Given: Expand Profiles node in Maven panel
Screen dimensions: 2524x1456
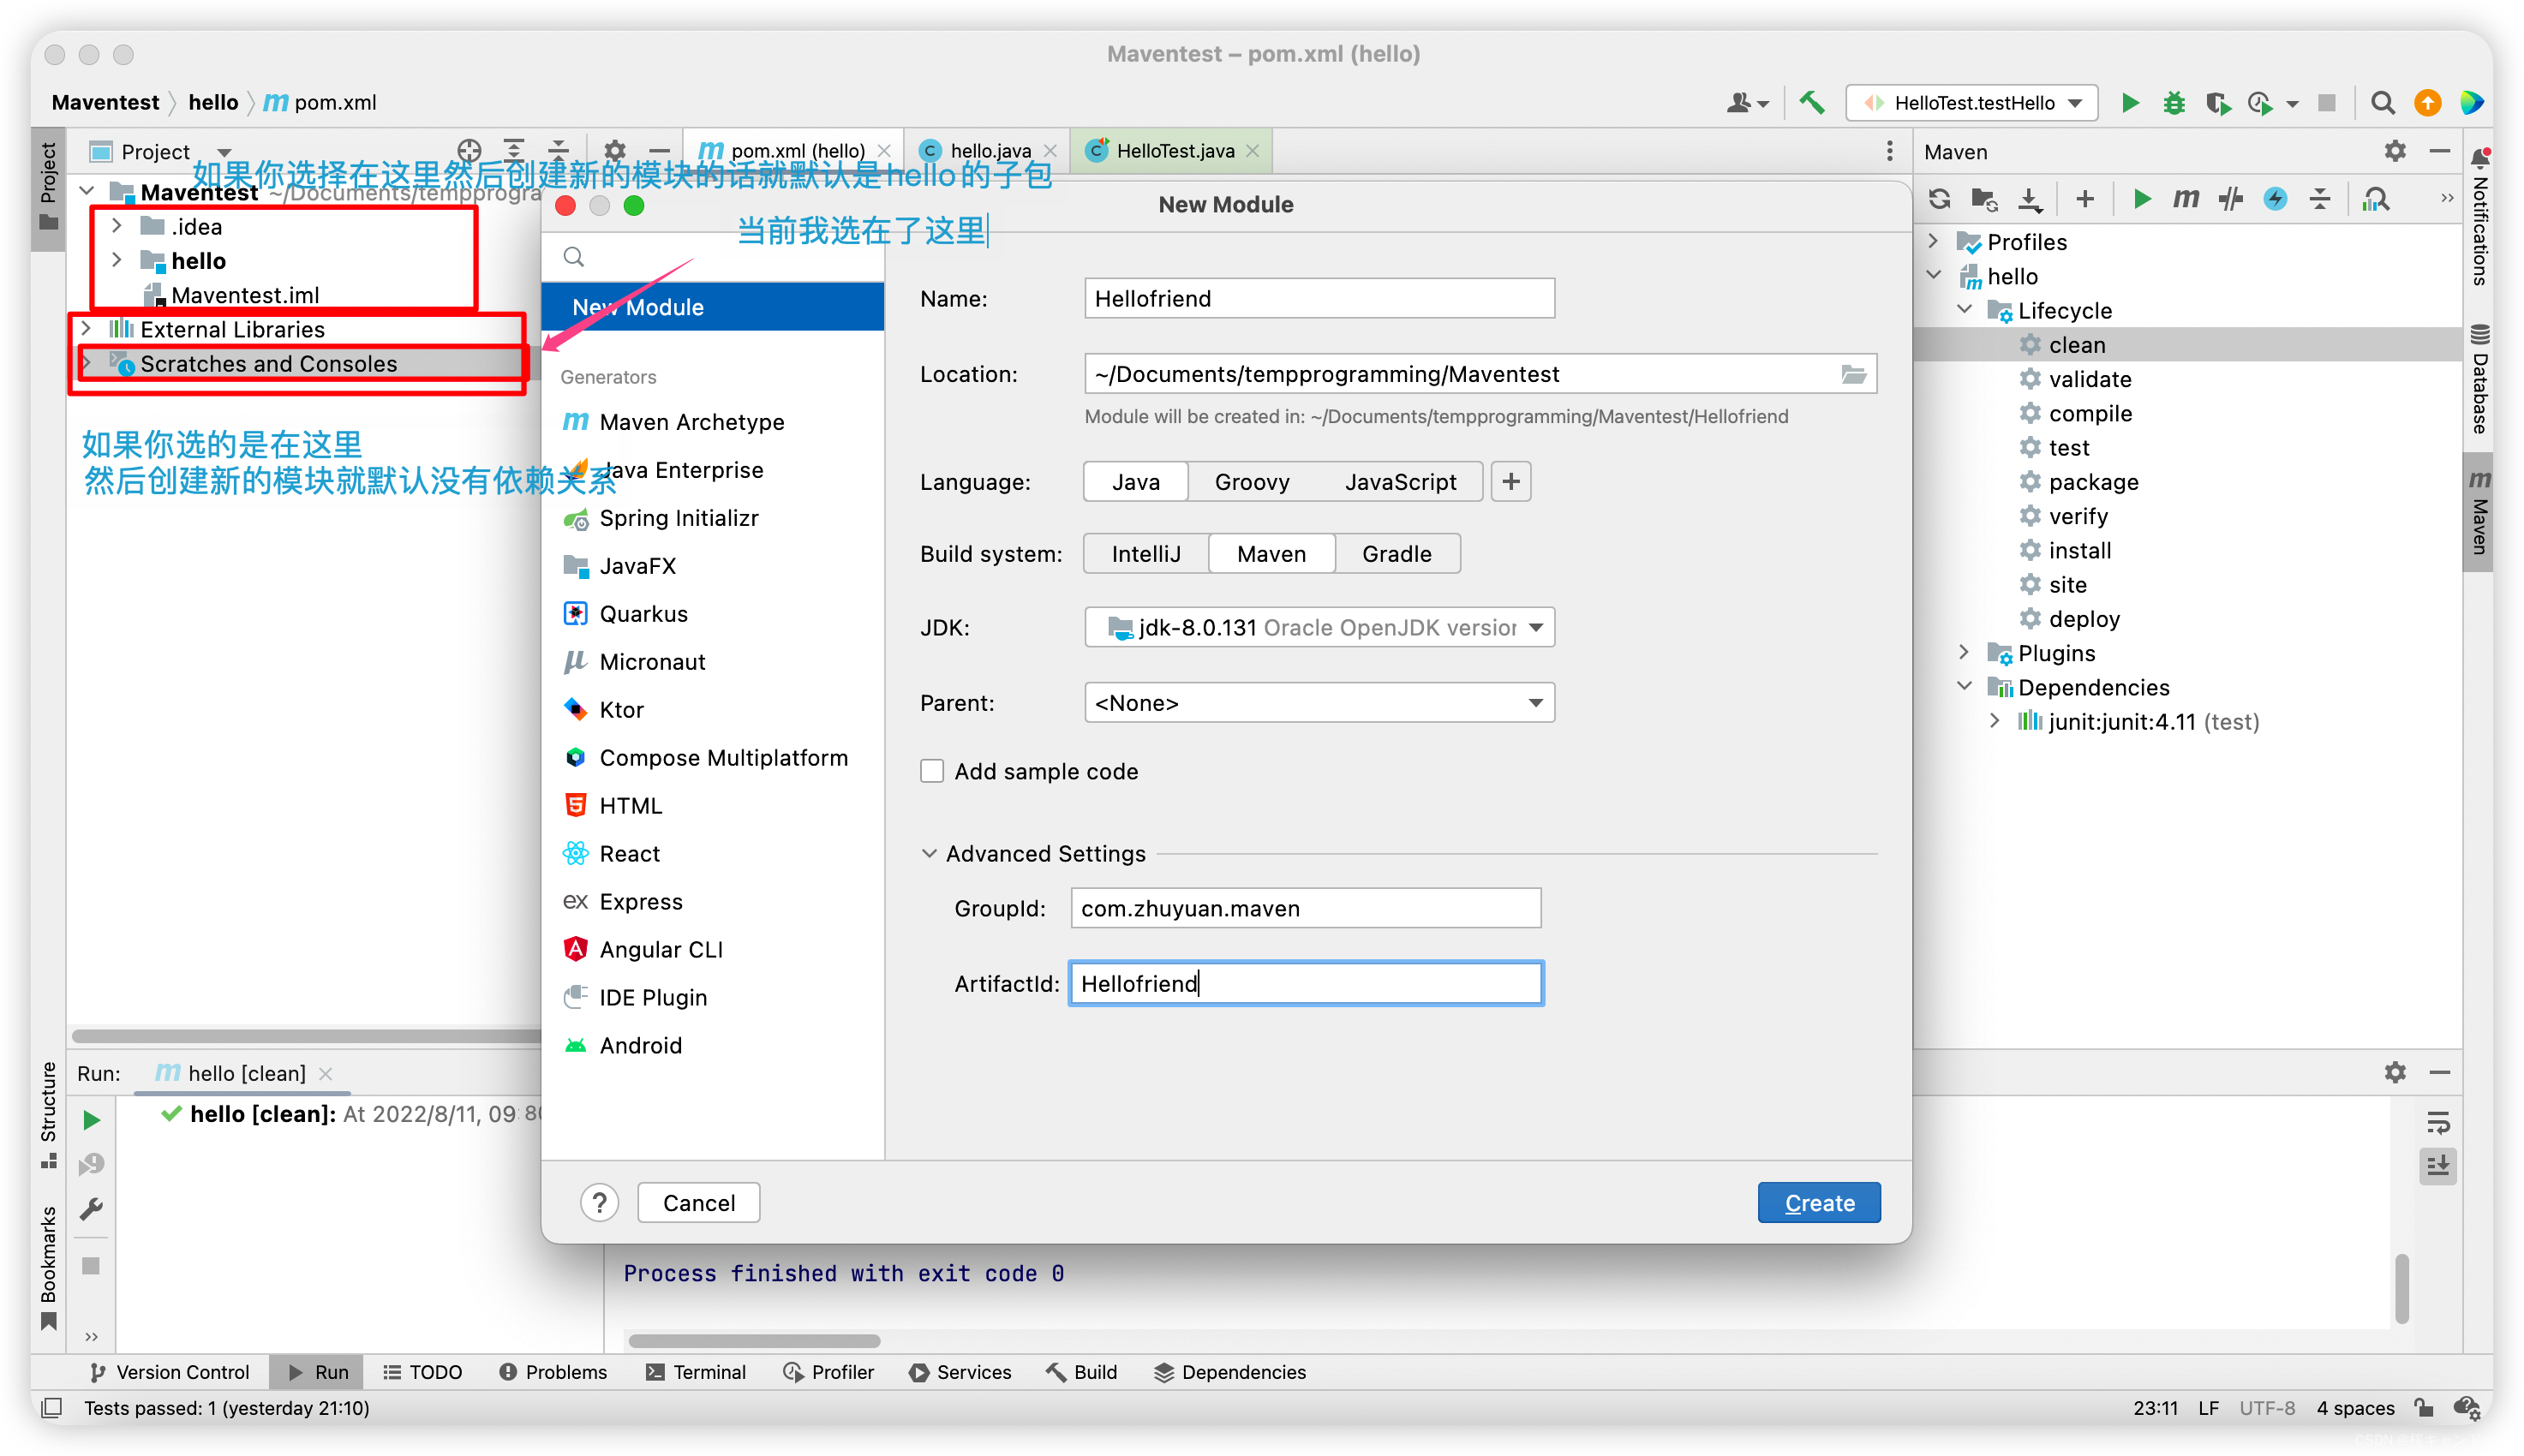Looking at the screenshot, I should 1933,242.
